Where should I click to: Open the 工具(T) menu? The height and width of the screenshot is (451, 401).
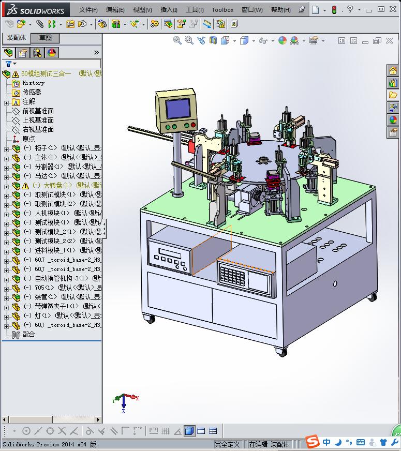tap(195, 10)
